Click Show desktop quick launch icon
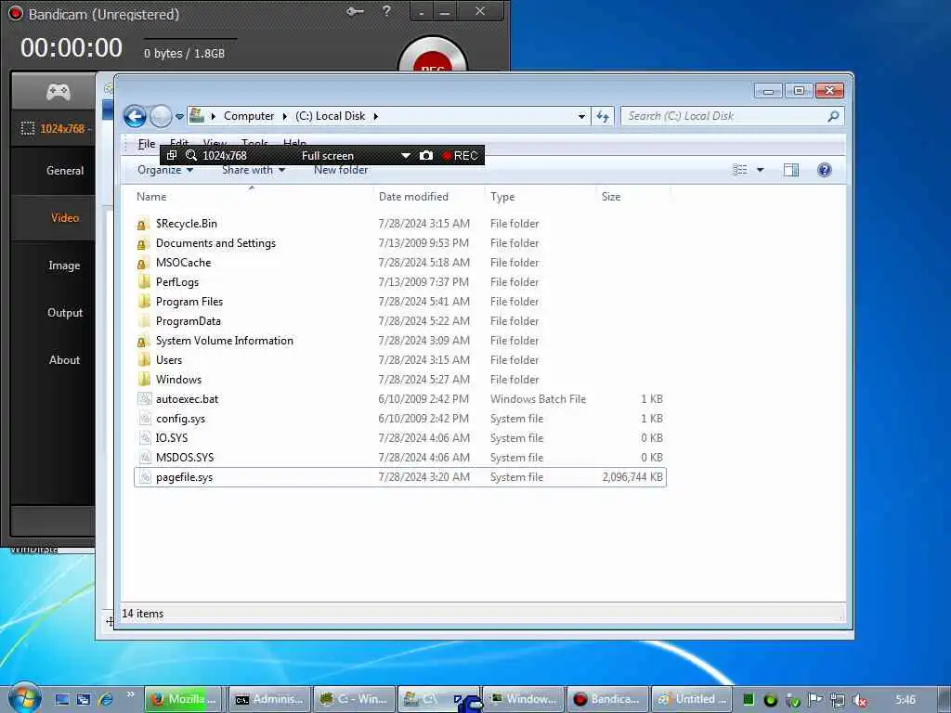The image size is (951, 713). pyautogui.click(x=62, y=699)
